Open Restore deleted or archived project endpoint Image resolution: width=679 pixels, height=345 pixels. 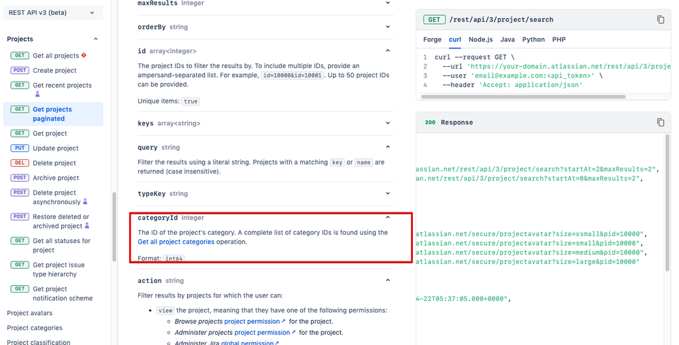tap(61, 221)
